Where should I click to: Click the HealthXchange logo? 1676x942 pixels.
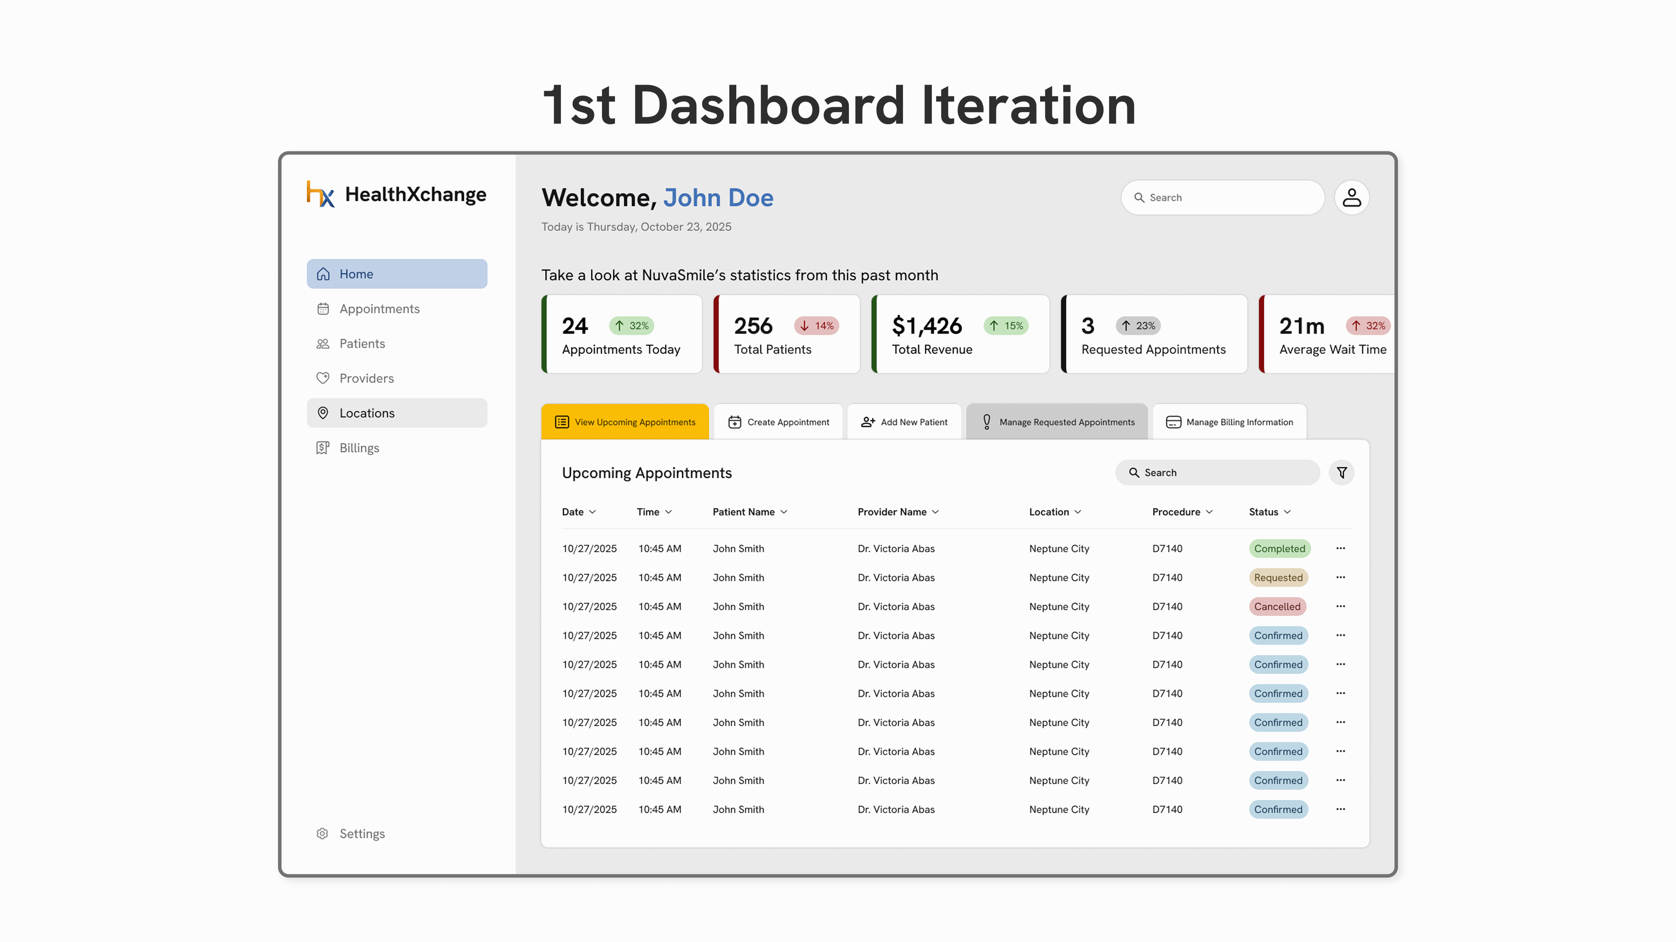pyautogui.click(x=396, y=195)
